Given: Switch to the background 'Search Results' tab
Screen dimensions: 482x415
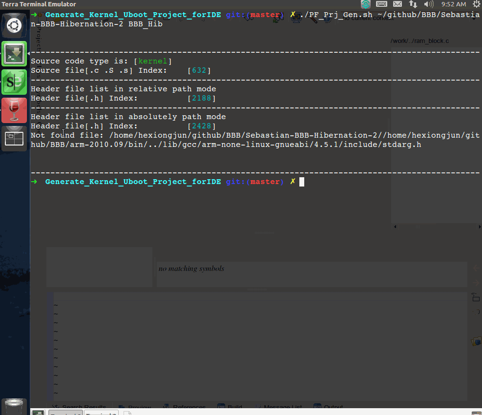Looking at the screenshot, I should pos(79,406).
